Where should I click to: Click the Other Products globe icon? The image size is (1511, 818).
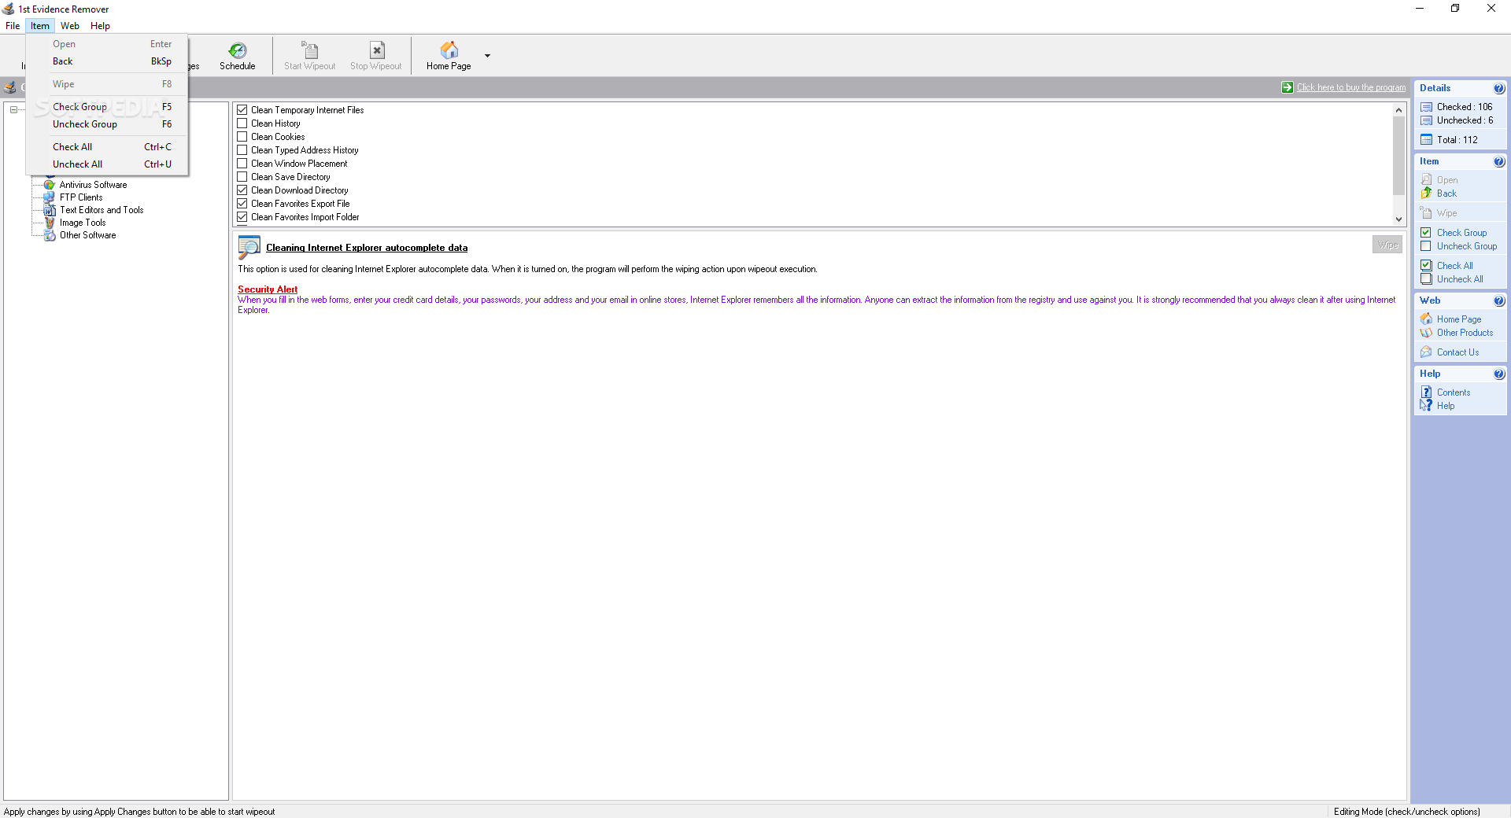(1426, 333)
